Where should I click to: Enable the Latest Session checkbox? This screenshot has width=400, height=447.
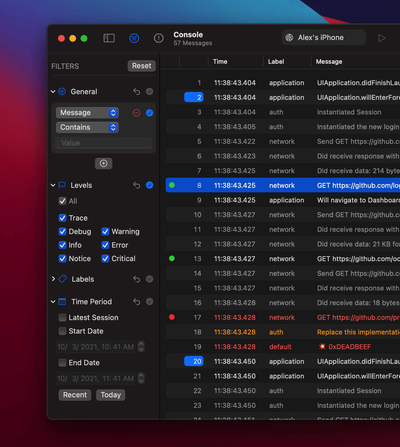pos(63,318)
